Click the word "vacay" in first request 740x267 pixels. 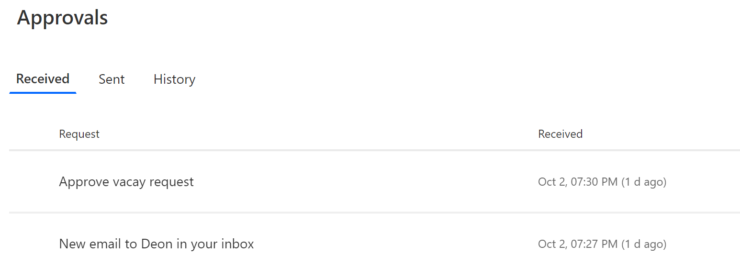point(130,182)
